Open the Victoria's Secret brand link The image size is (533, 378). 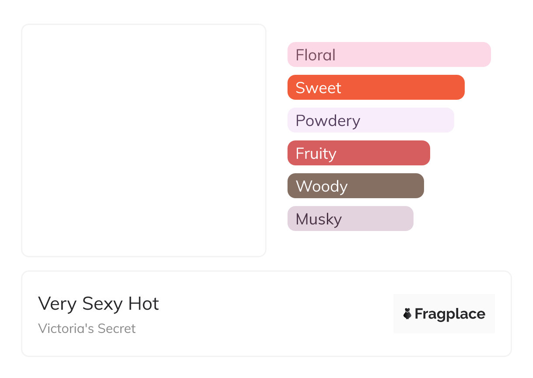[87, 329]
